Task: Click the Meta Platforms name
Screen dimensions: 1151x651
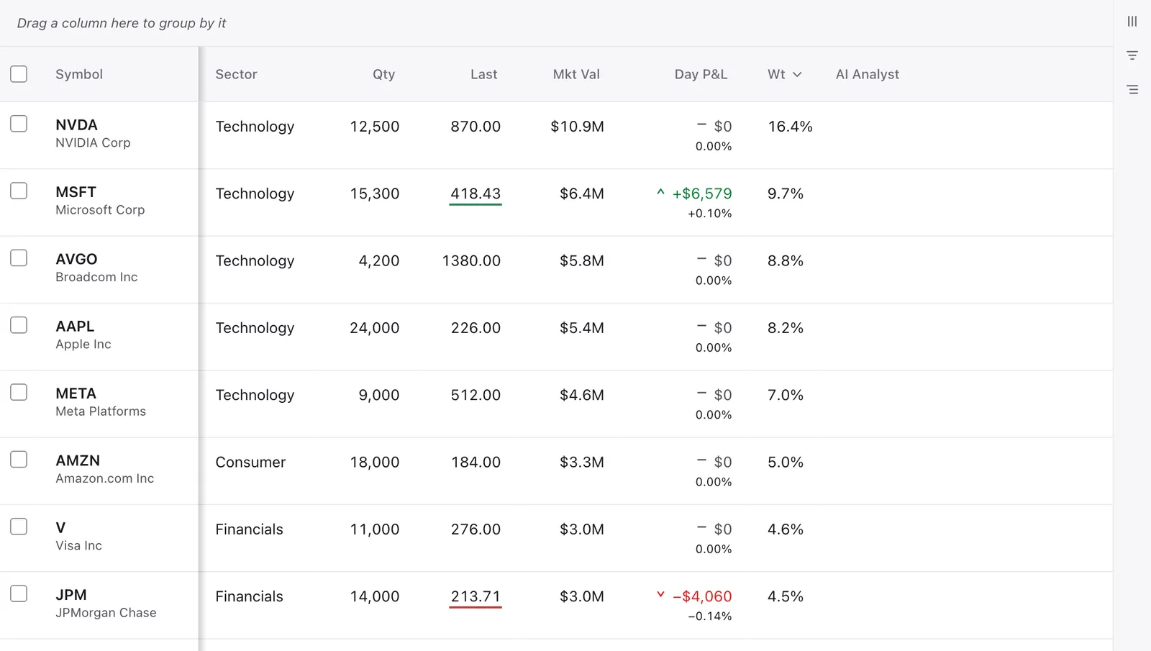Action: [x=101, y=411]
